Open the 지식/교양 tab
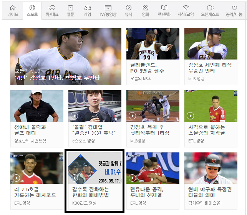Viewport: 247px width, 215px height. pos(186,11)
